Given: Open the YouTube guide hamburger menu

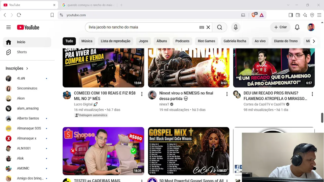Looking at the screenshot, I should 8,27.
